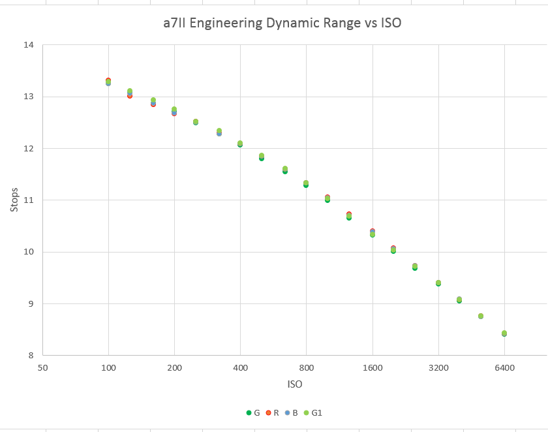Screen dimensions: 548x432
Task: Click the 1600 label on the ISO axis
Action: click(373, 367)
